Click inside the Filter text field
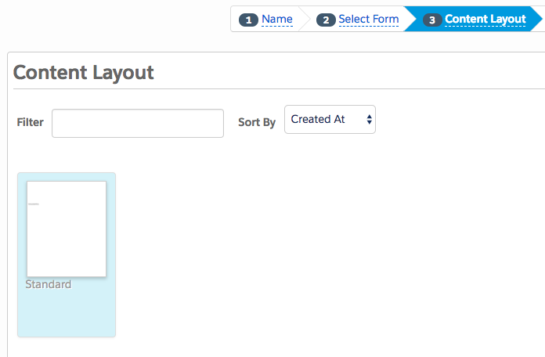Viewport: 545px width, 357px height. pyautogui.click(x=138, y=123)
